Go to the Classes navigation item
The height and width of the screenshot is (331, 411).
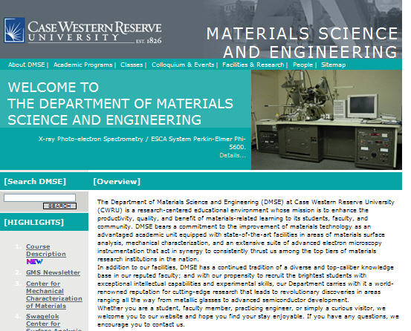point(132,65)
